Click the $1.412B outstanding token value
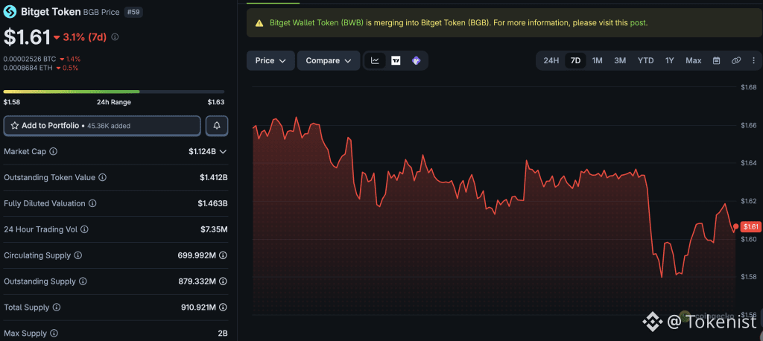The height and width of the screenshot is (341, 763). click(214, 177)
